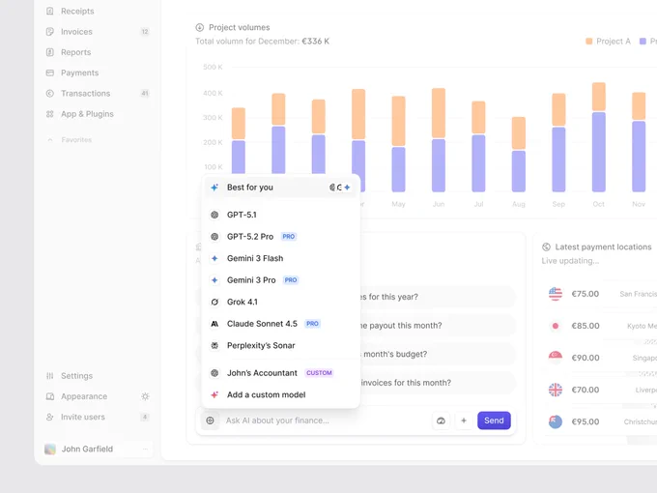This screenshot has width=657, height=493.
Task: Collapse the Favorites section chevron
Action: click(x=50, y=139)
